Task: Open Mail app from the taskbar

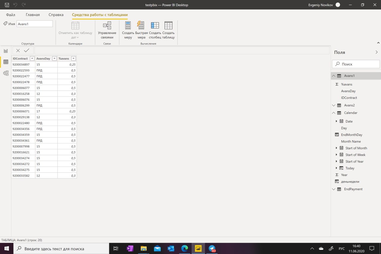Action: (157, 248)
